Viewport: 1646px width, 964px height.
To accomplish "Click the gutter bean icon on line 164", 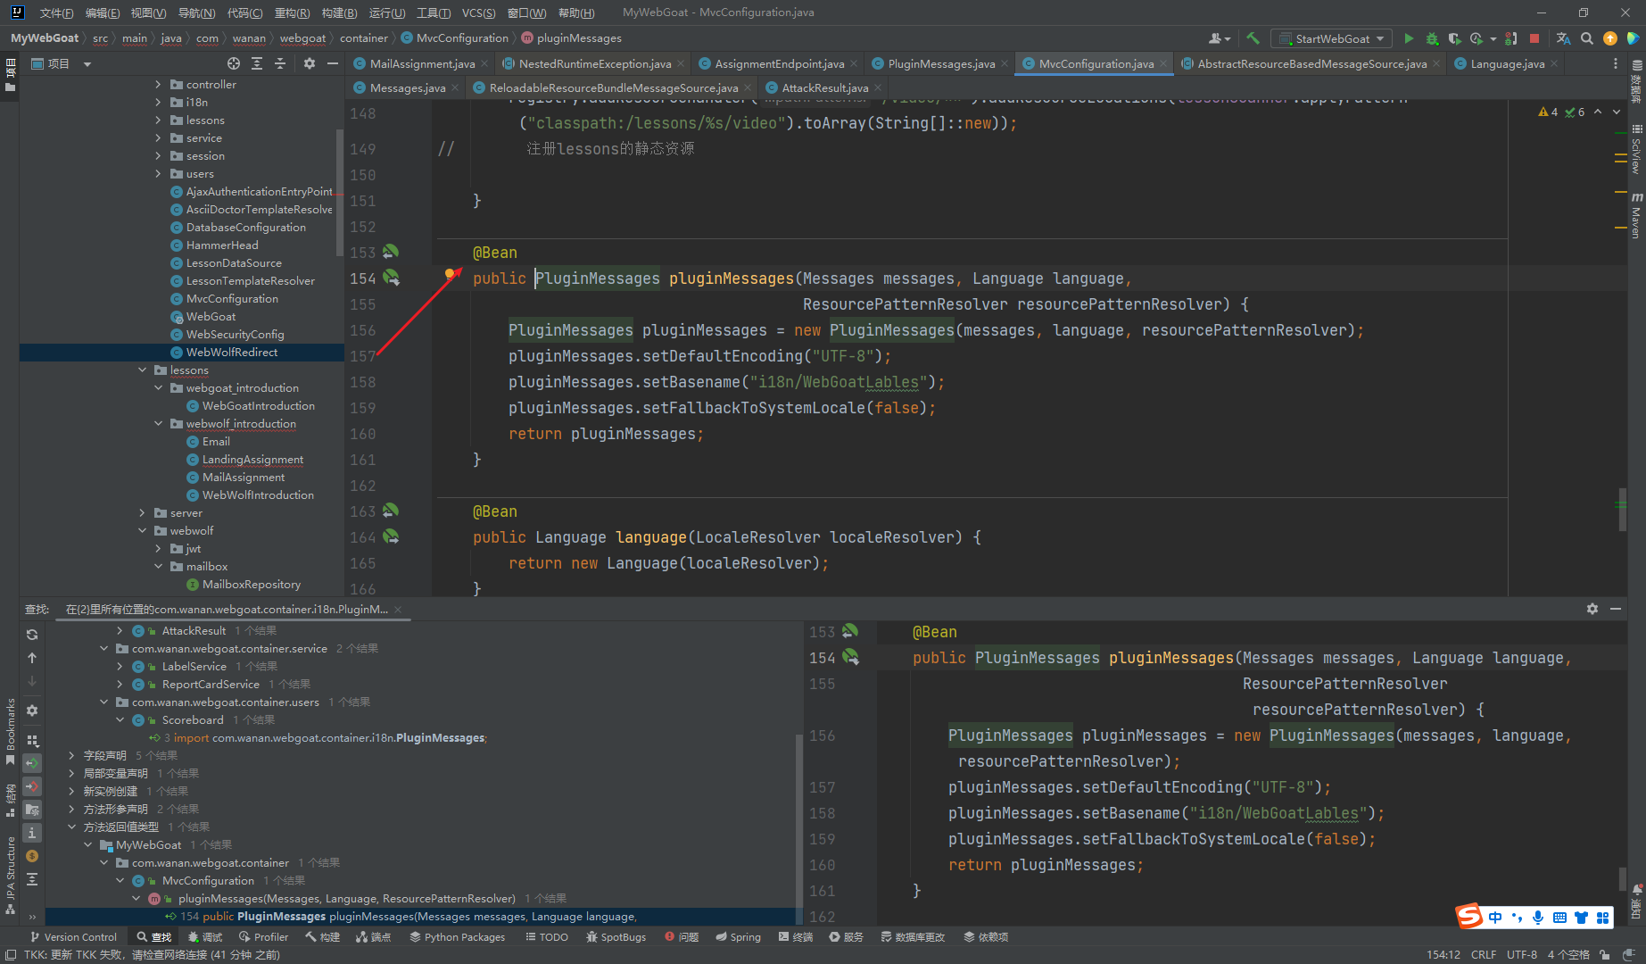I will (391, 536).
